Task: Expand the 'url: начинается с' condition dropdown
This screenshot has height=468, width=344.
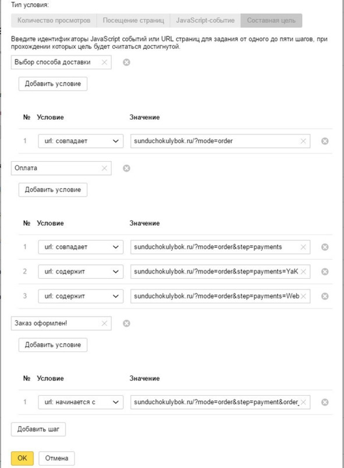Action: pyautogui.click(x=80, y=402)
